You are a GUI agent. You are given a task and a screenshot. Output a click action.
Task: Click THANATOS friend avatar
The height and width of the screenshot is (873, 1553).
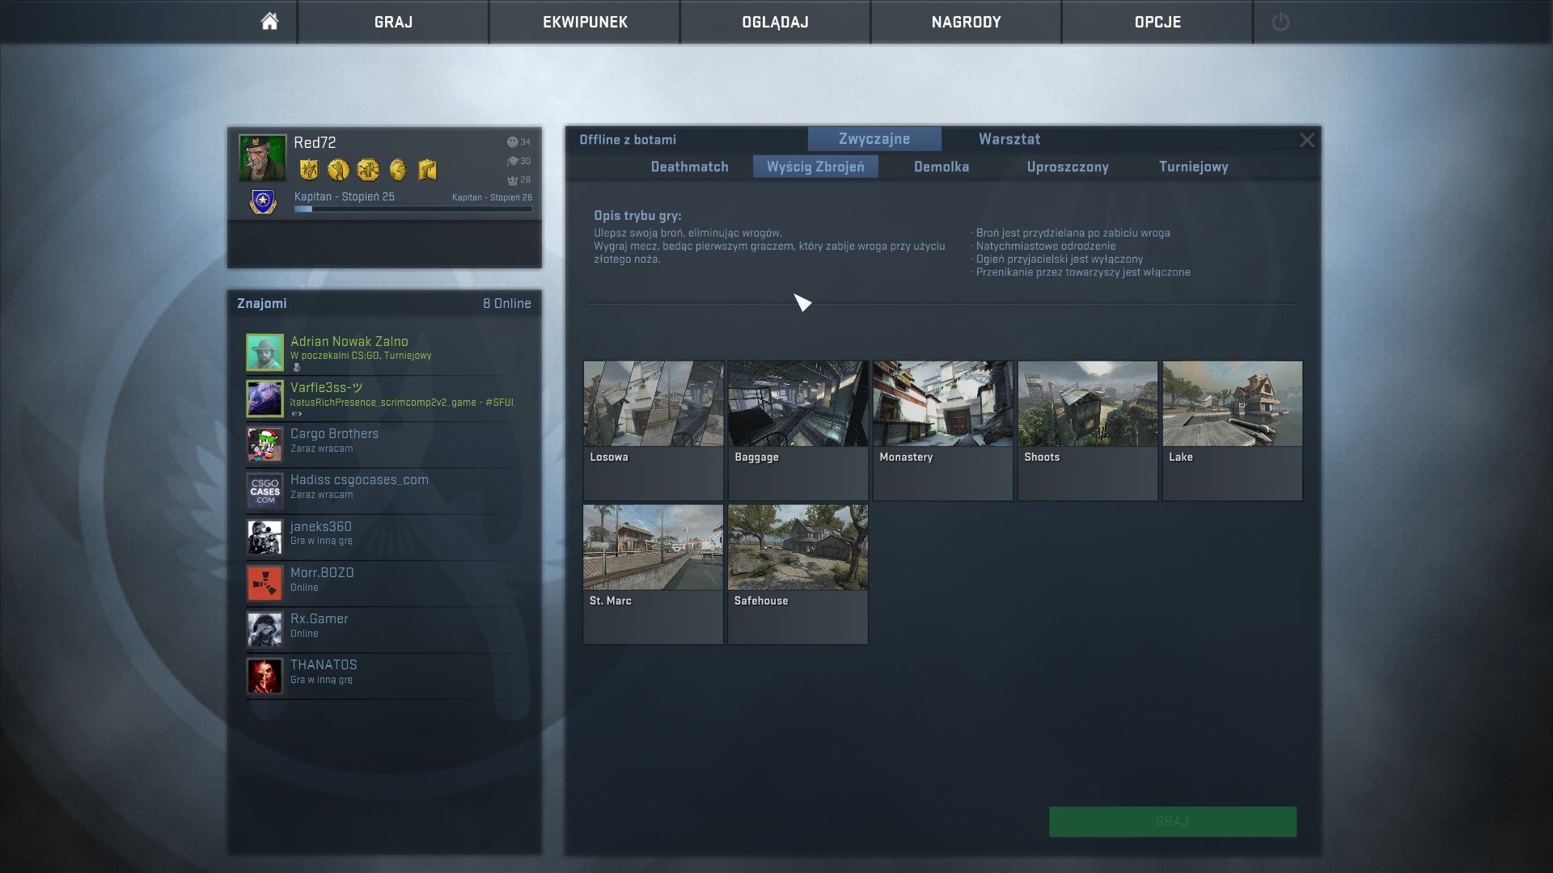point(264,676)
